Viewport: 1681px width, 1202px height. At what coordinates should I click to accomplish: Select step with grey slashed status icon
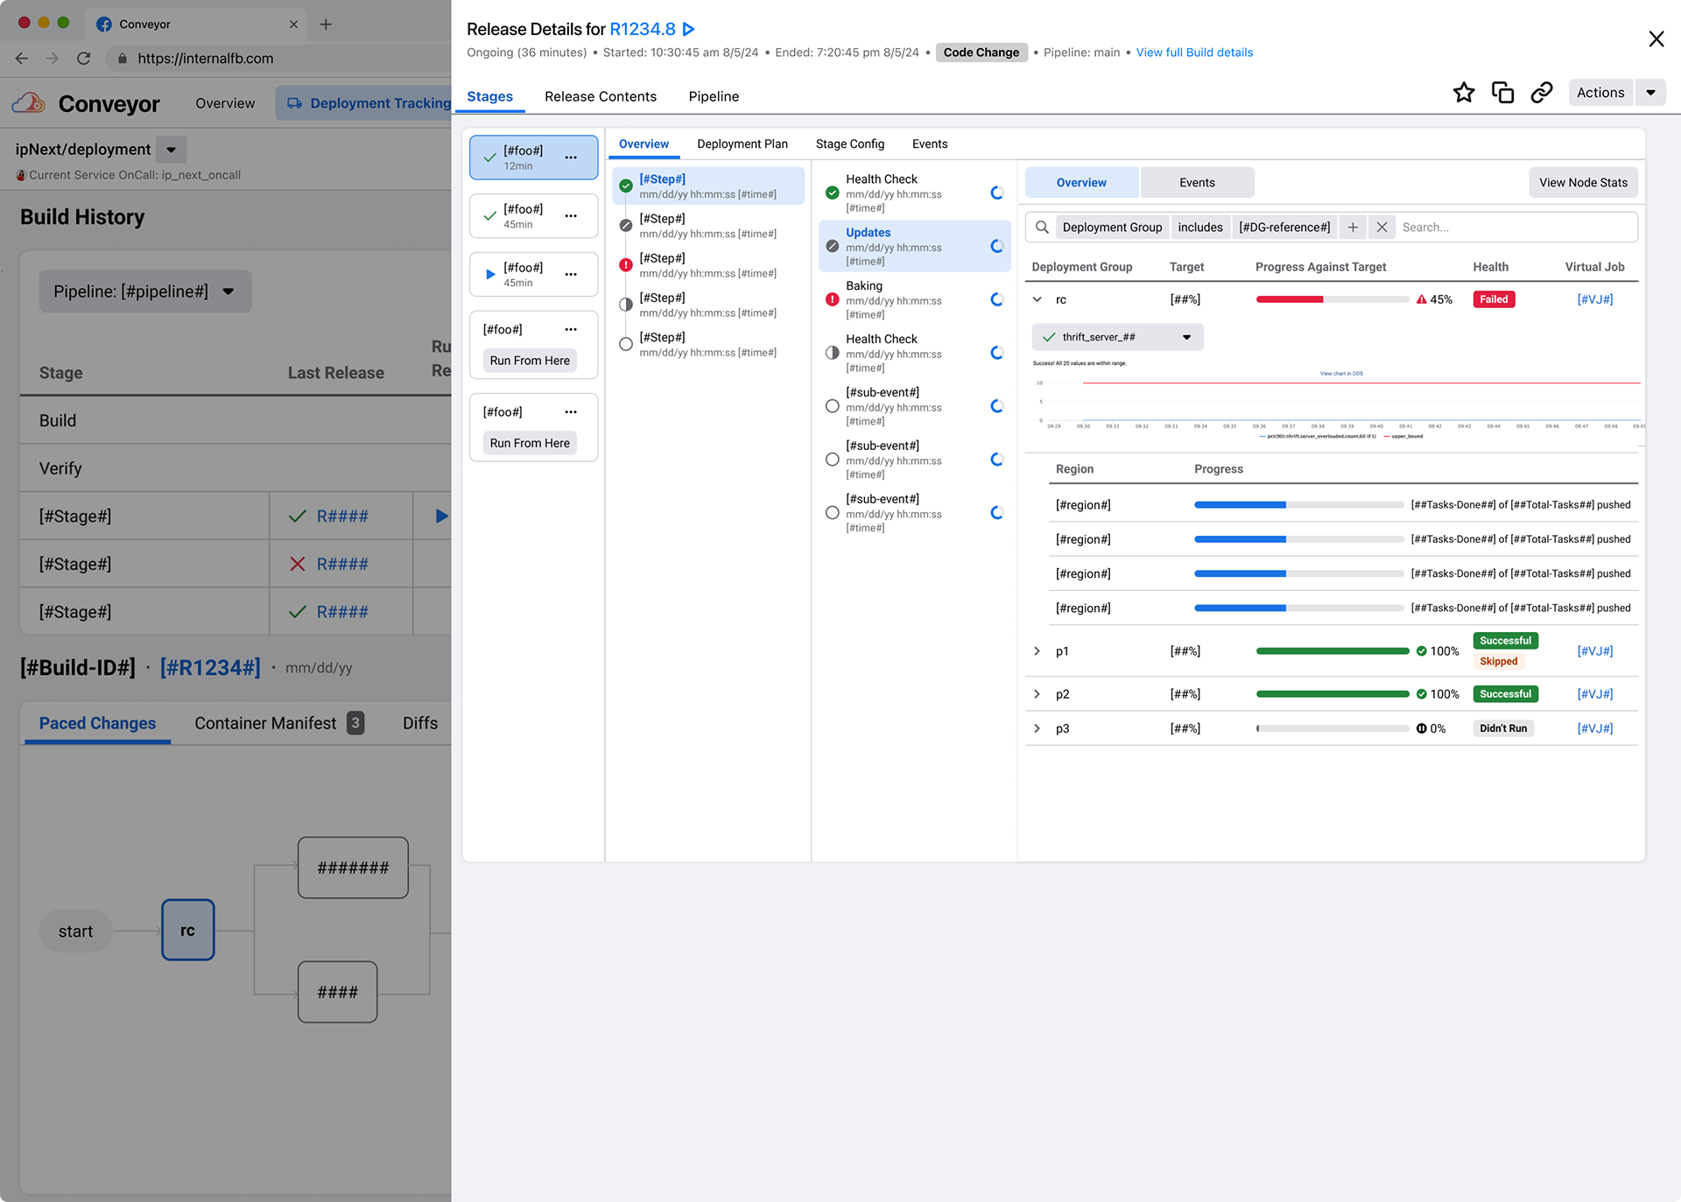[707, 226]
